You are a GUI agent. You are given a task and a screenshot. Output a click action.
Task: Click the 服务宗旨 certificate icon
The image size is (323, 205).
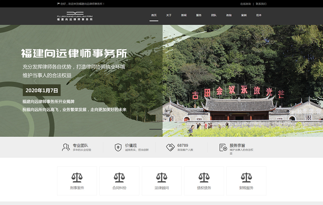point(223,147)
